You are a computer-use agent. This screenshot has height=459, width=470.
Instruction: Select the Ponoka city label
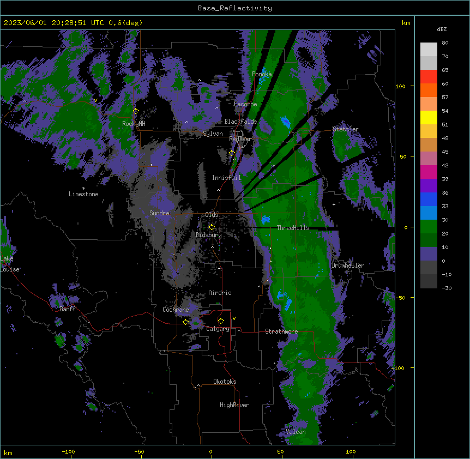pos(262,74)
